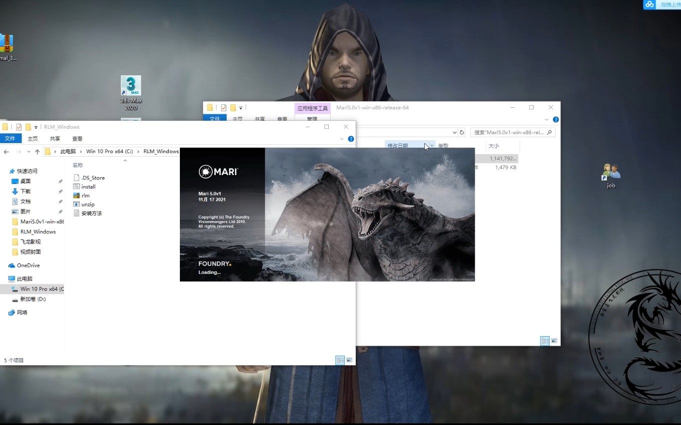The width and height of the screenshot is (681, 425).
Task: Expand 此电脑 breadcrumb chevron in address bar
Action: point(81,152)
